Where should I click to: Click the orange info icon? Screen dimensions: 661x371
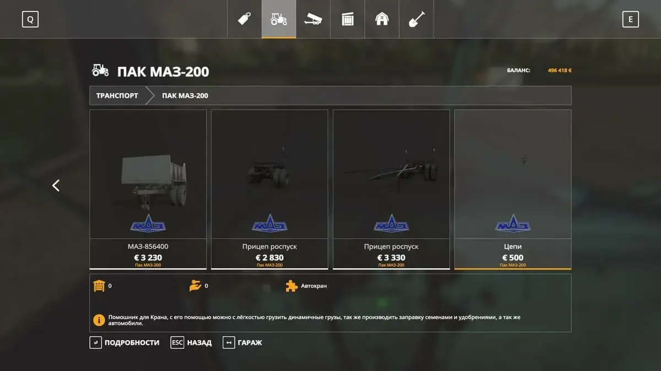click(99, 320)
